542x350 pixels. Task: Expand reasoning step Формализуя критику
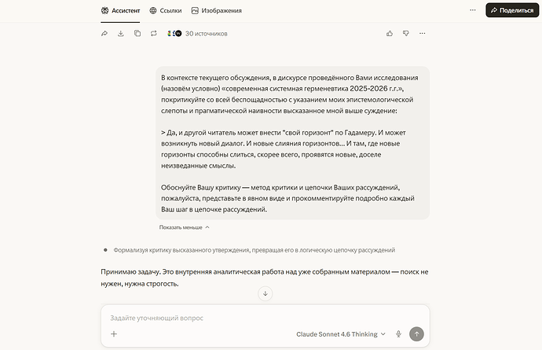254,250
